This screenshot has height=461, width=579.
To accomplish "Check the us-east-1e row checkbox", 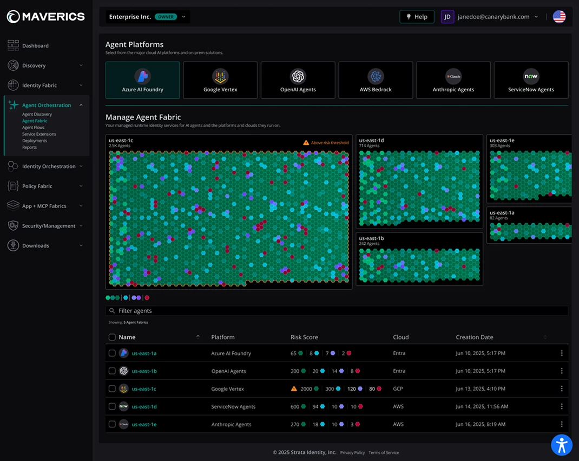I will [x=112, y=424].
